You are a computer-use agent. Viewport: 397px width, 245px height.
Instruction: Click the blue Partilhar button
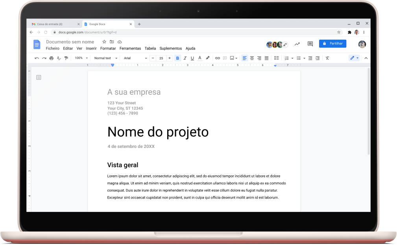pos(332,44)
